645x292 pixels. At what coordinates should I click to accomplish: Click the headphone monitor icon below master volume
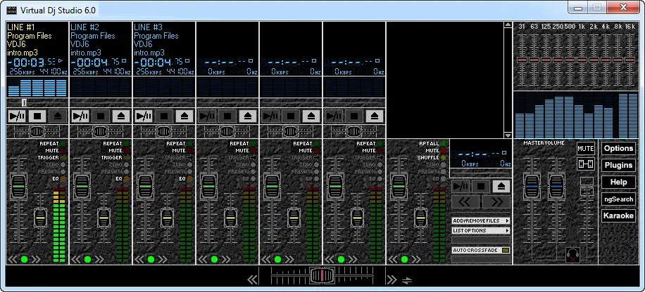coord(571,254)
